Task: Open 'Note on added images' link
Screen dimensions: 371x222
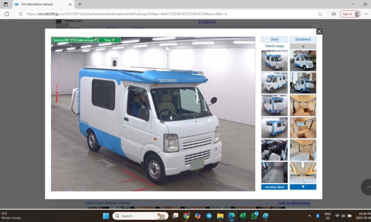Action: click(294, 203)
